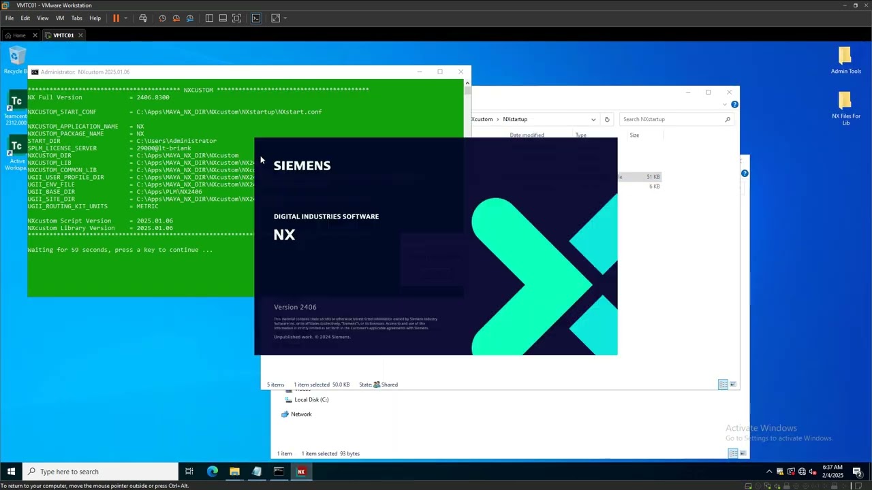Screen dimensions: 872x490
Task: Open Explorer help in NXstartup window
Action: point(734,104)
